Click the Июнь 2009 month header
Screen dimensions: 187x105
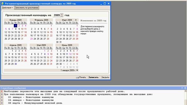pos(67,45)
